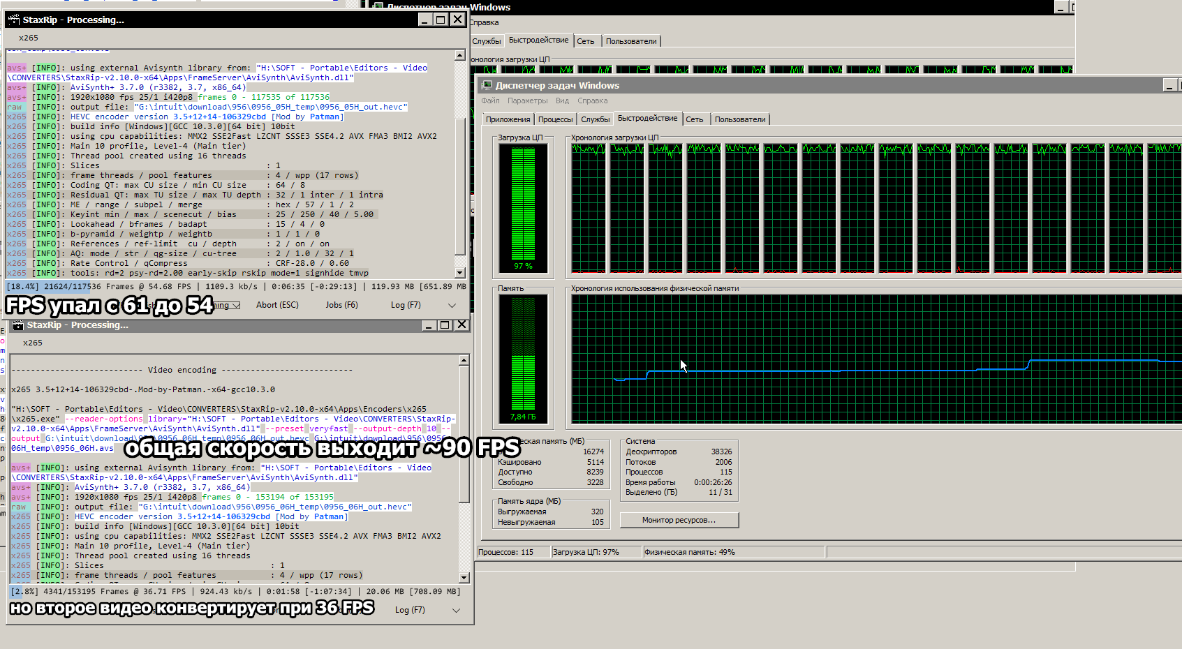The image size is (1182, 649).
Task: Open the Параметры menu in Task Manager
Action: (527, 100)
